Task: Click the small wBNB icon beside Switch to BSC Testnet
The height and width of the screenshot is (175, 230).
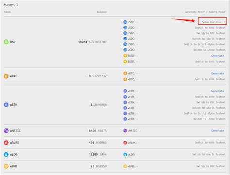Action: click(x=125, y=166)
